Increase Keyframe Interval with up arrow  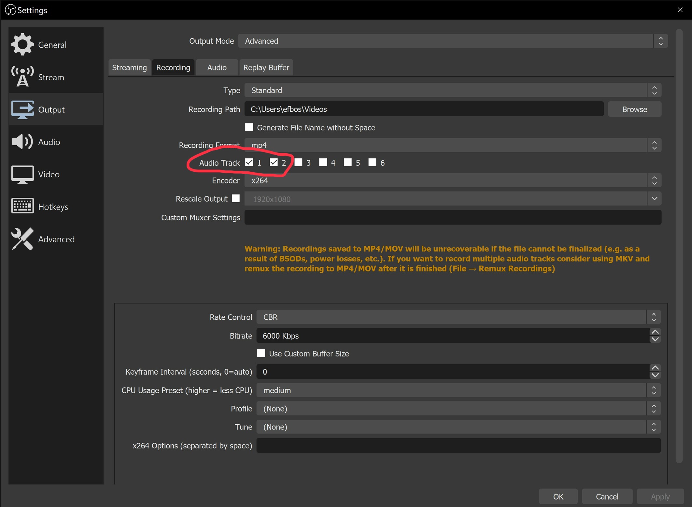coord(655,368)
